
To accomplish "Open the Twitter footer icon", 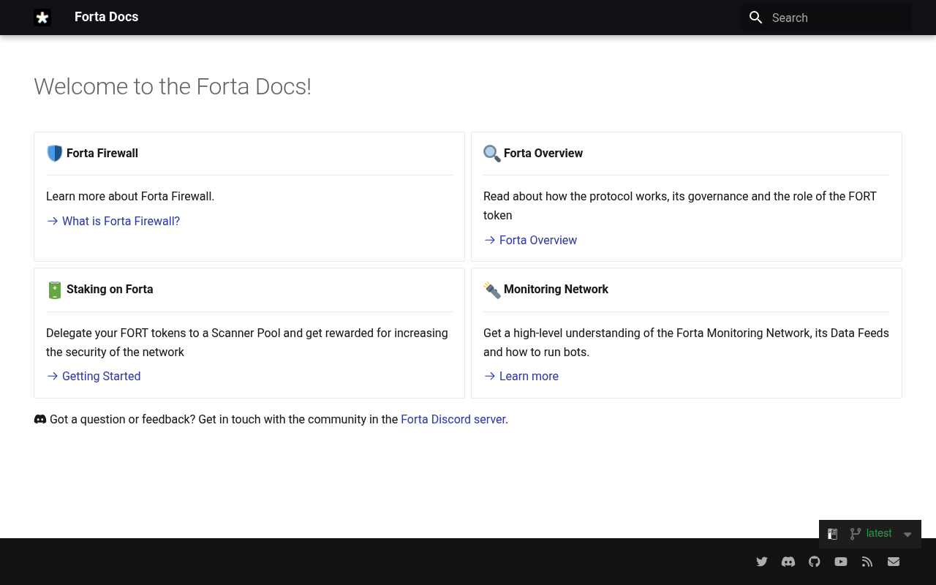I will pos(762,562).
